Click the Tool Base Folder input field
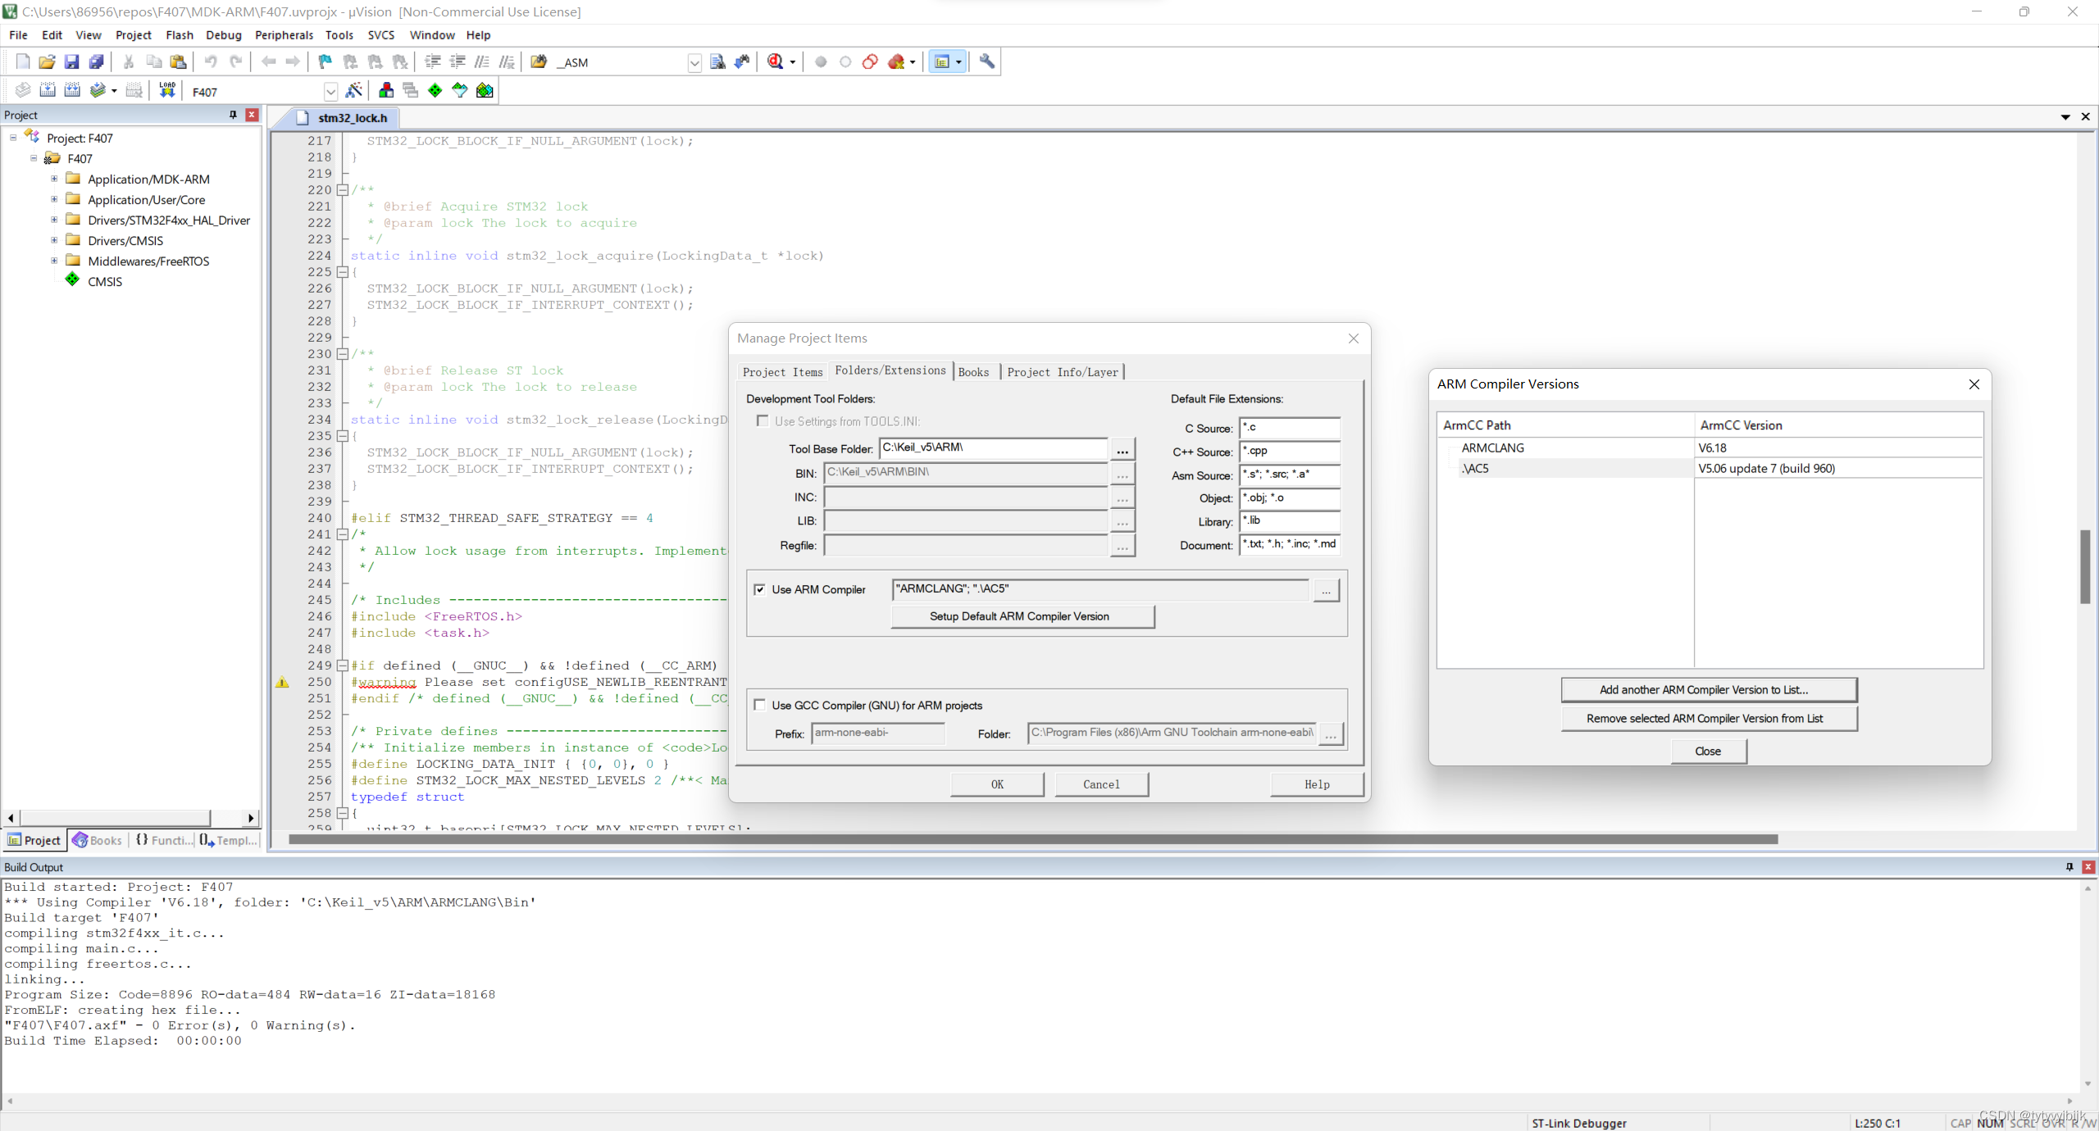Image resolution: width=2099 pixels, height=1131 pixels. (x=992, y=448)
